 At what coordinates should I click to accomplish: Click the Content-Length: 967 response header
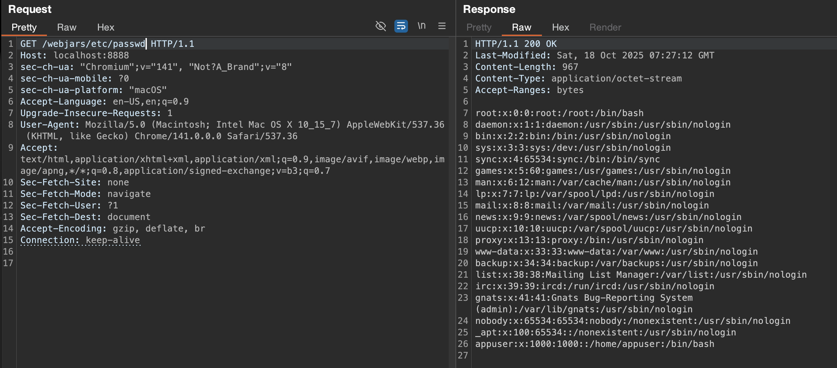(526, 67)
